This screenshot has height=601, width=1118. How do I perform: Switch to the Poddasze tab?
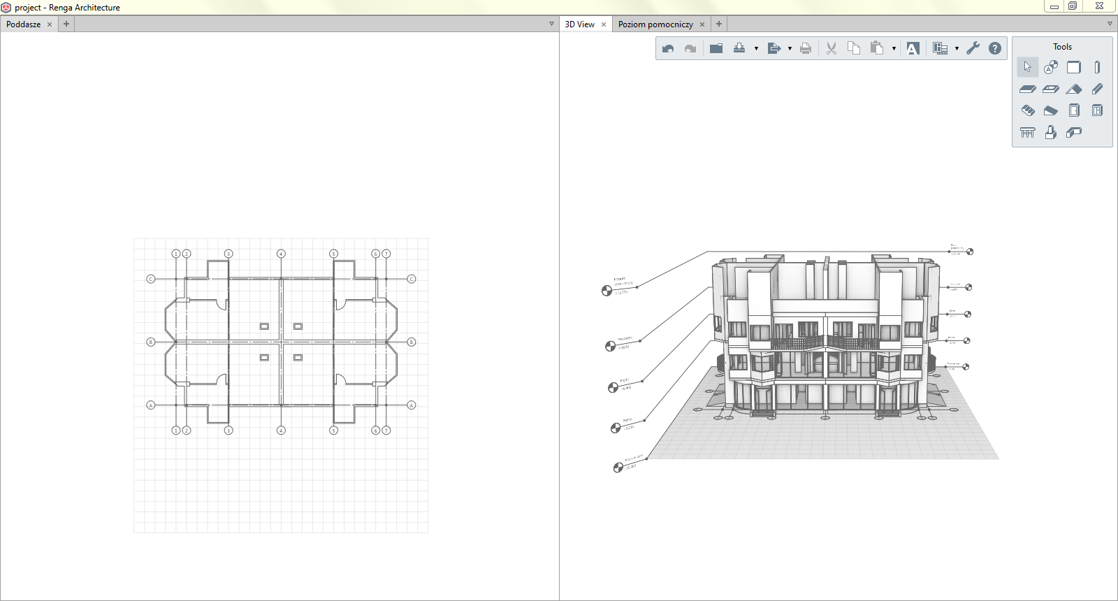(x=24, y=24)
